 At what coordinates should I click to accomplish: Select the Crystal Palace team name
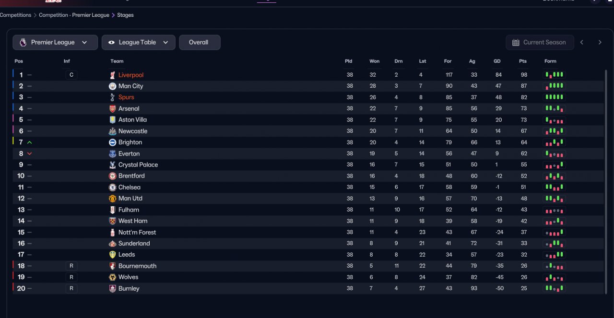click(138, 165)
